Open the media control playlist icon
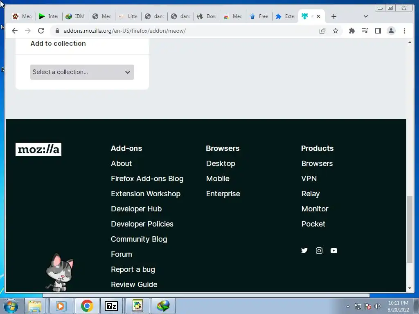419x314 pixels. pos(365,31)
